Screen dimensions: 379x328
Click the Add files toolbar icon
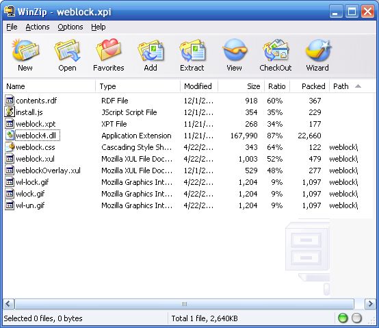point(151,50)
